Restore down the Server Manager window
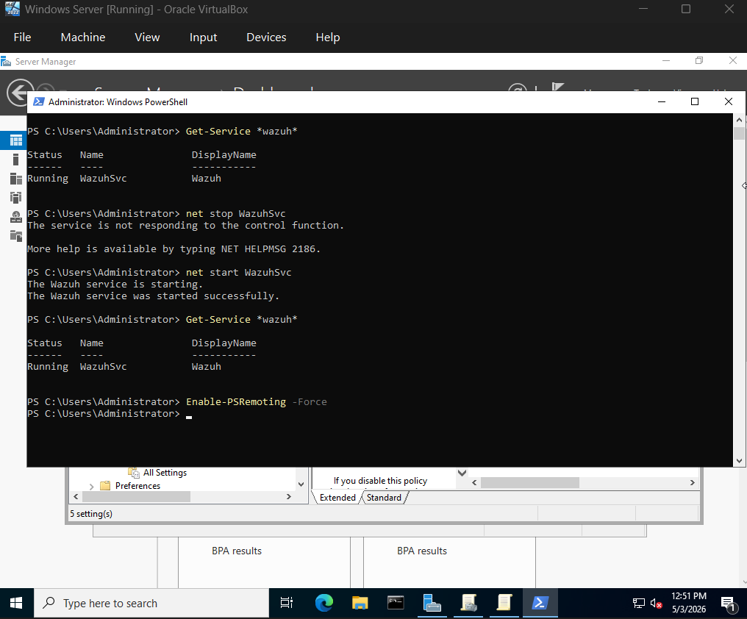The height and width of the screenshot is (619, 747). pos(699,60)
